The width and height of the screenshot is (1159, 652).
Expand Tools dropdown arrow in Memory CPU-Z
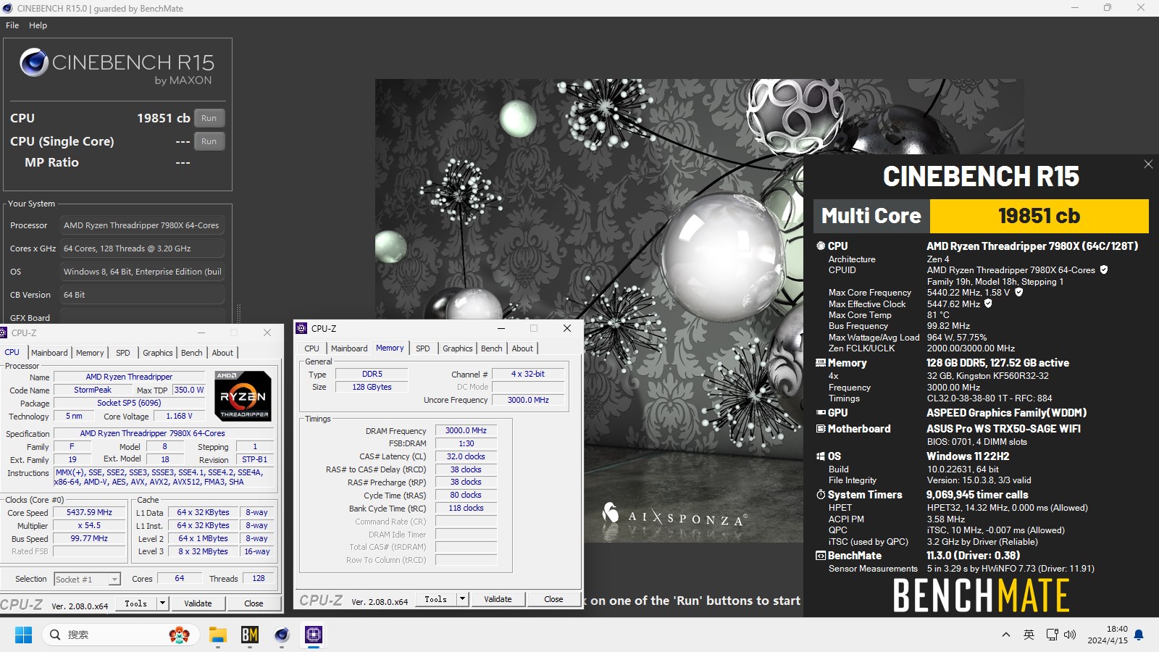tap(462, 599)
